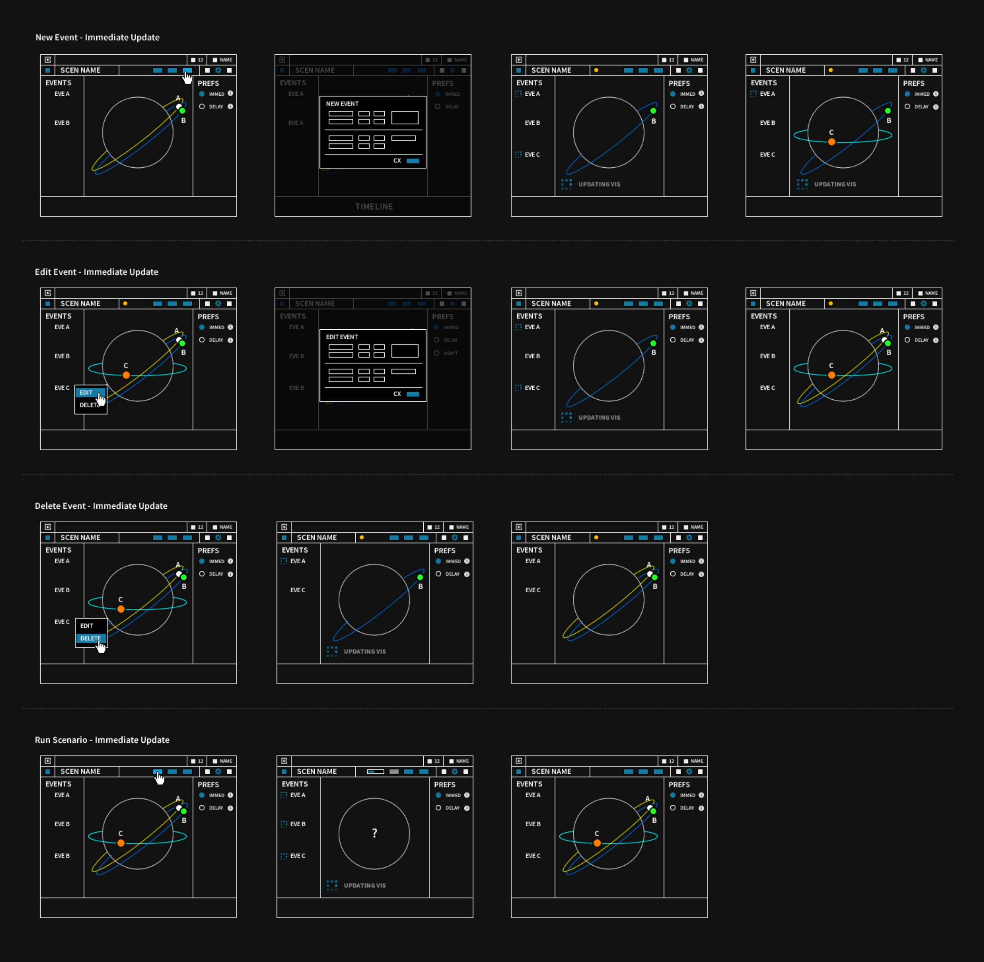984x962 pixels.
Task: Click exit arrow icon in first Edit Event frame
Action: point(48,293)
